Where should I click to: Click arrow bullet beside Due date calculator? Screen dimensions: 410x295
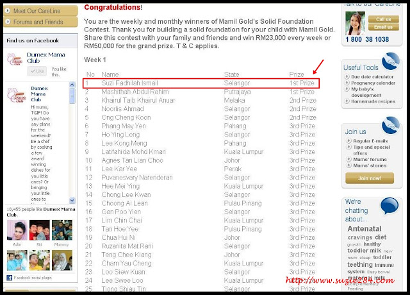pyautogui.click(x=347, y=77)
